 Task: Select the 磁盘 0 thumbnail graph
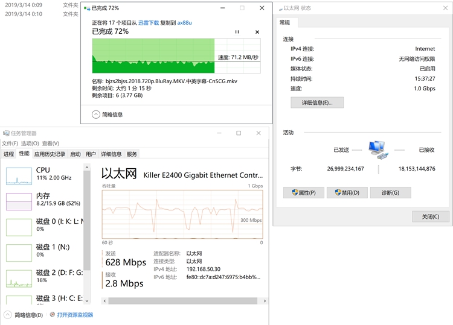coord(19,227)
